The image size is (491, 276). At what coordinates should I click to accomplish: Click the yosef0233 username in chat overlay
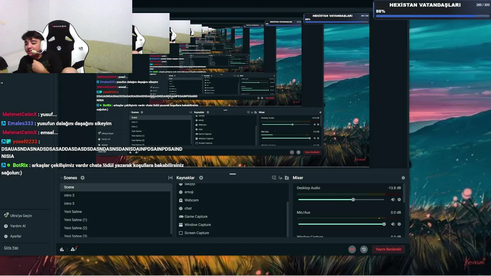pos(25,141)
